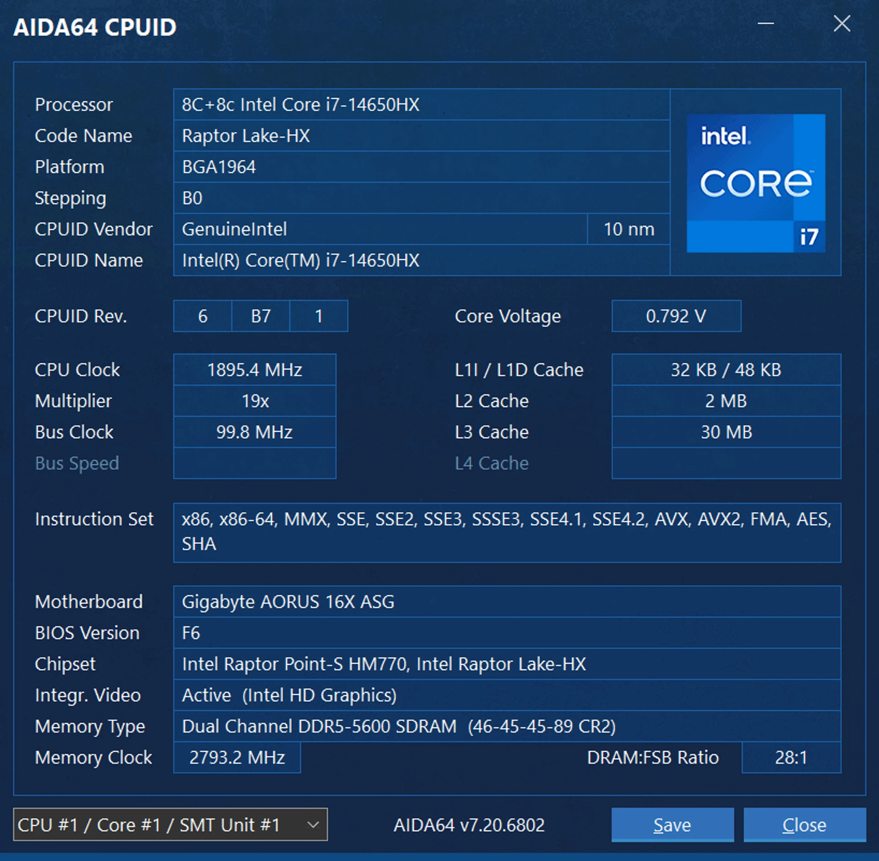Image resolution: width=879 pixels, height=861 pixels.
Task: Click the DRAM:FSB Ratio label
Action: pyautogui.click(x=653, y=758)
